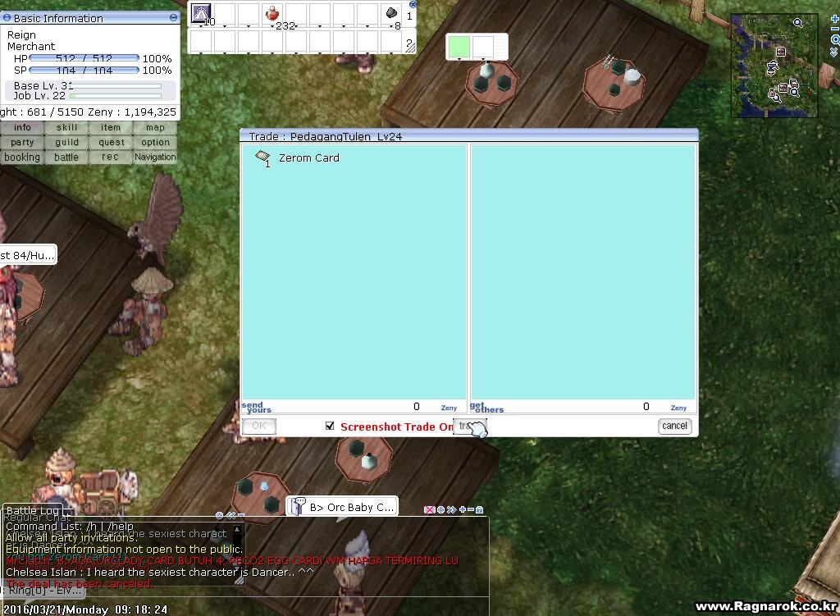
Task: Select the green slot in the mini hotkey bar
Action: click(459, 46)
